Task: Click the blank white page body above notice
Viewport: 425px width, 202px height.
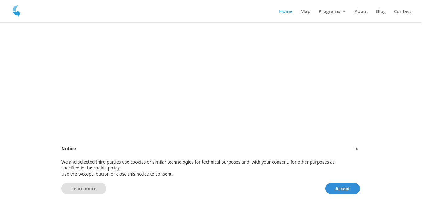Action: coord(213,81)
